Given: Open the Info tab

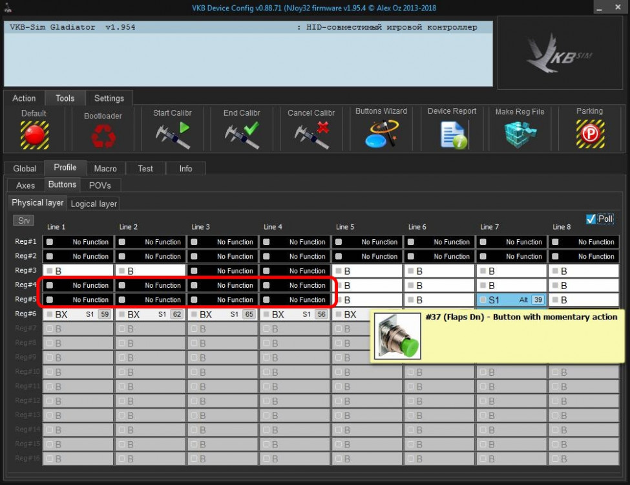Looking at the screenshot, I should point(185,169).
